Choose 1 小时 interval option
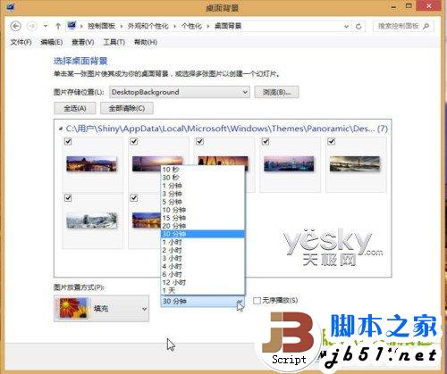447x374 pixels. 203,242
